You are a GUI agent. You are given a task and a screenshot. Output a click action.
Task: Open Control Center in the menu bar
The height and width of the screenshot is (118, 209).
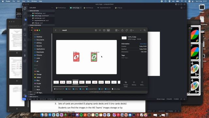coord(192,1)
